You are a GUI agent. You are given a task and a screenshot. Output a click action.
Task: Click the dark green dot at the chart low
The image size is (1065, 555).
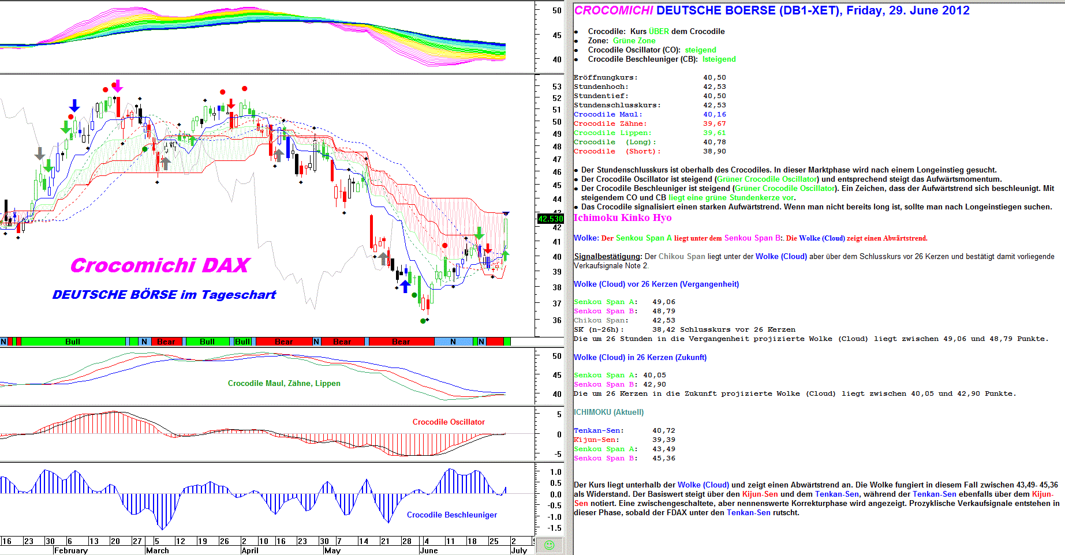pos(423,321)
